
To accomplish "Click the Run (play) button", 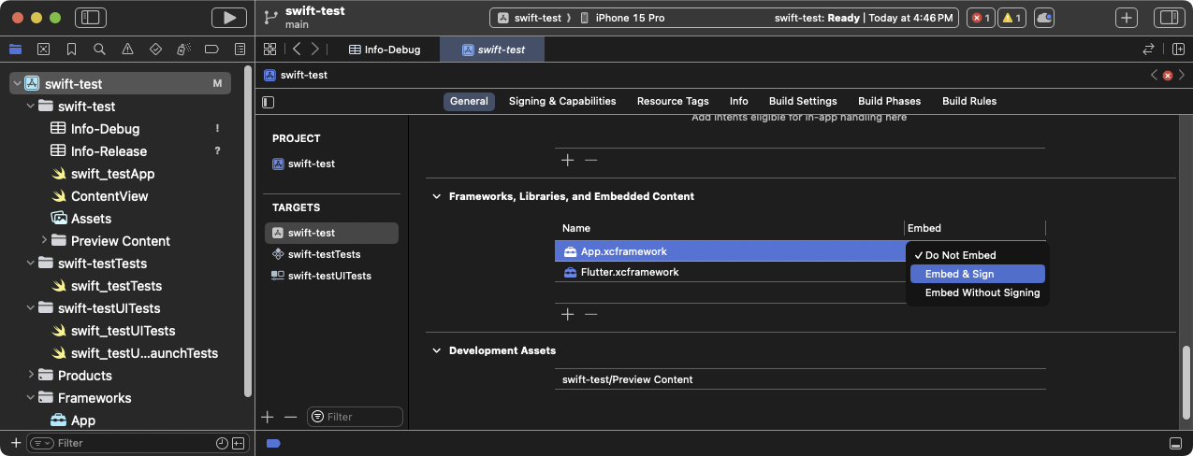I will pos(228,18).
